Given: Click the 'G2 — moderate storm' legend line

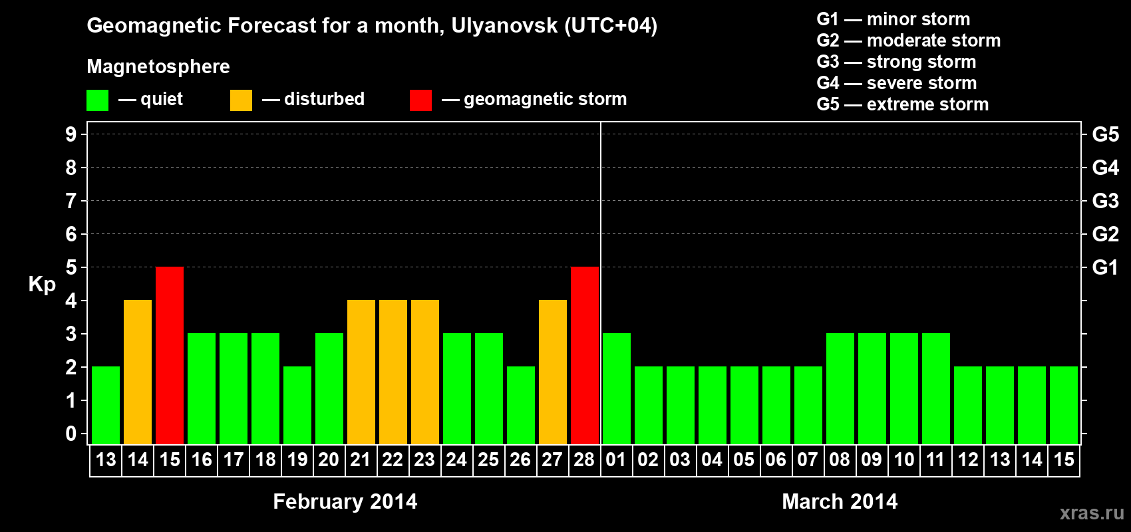Looking at the screenshot, I should coord(909,41).
